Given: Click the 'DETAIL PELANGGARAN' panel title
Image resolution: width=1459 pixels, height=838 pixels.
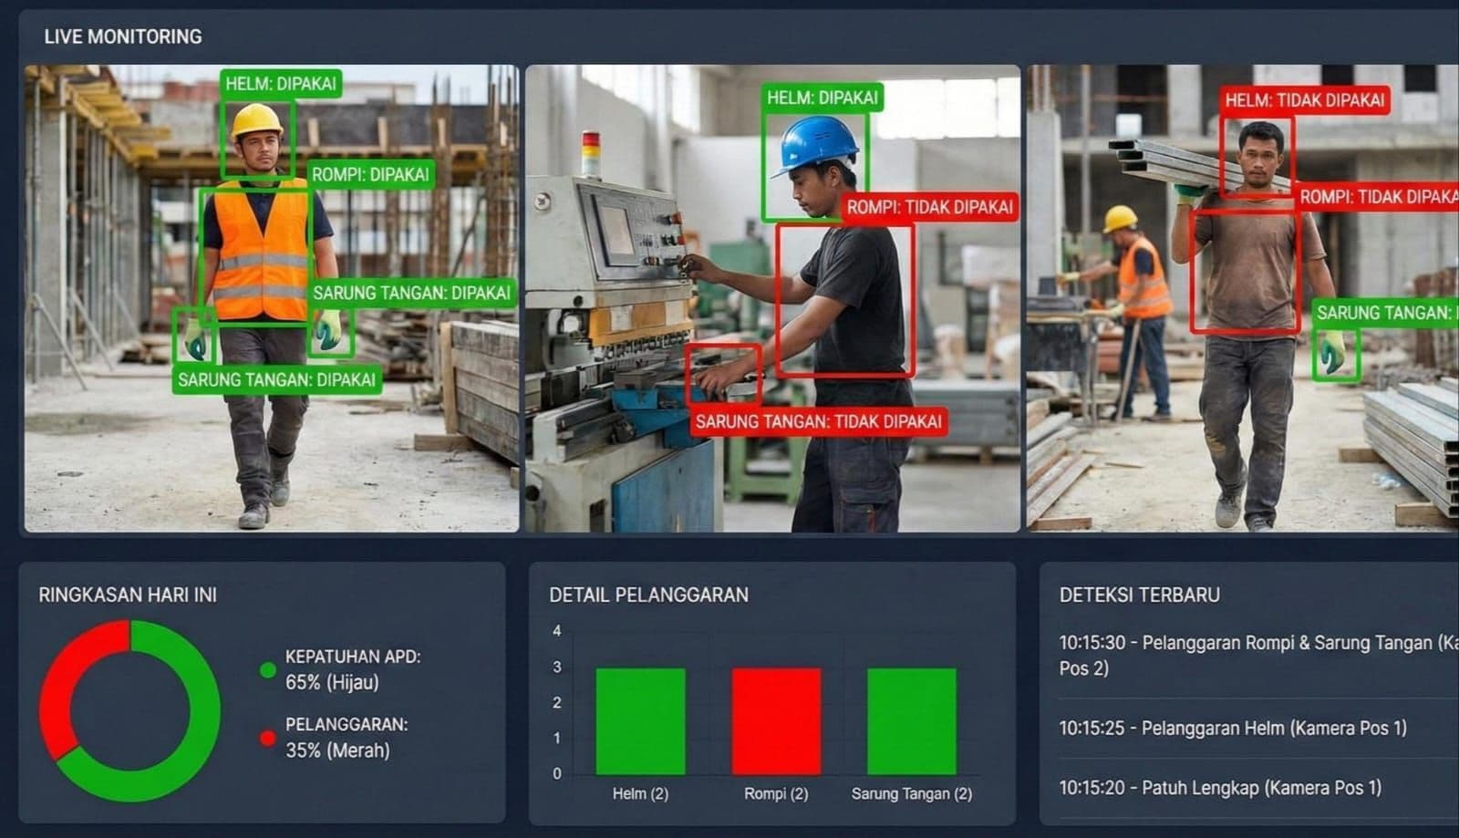Looking at the screenshot, I should coord(648,595).
